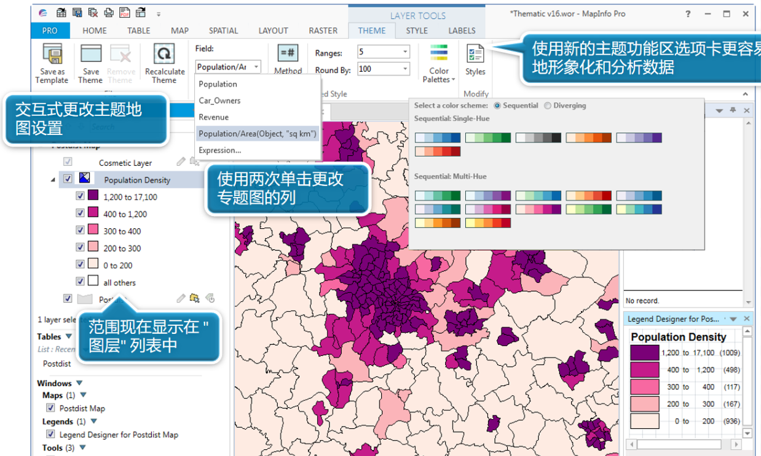Click the Save as Template icon
The image size is (761, 456).
coord(52,55)
